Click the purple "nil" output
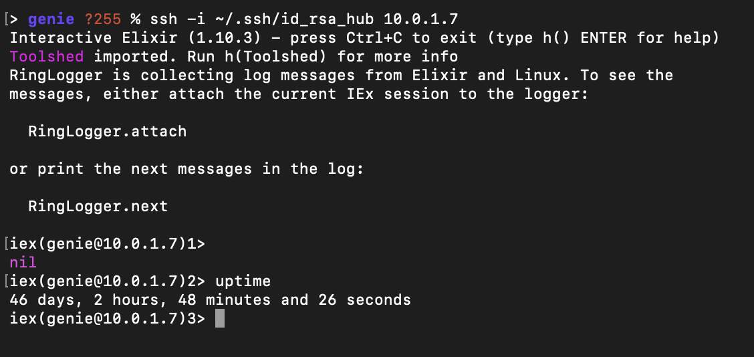This screenshot has width=754, height=357. coord(23,262)
